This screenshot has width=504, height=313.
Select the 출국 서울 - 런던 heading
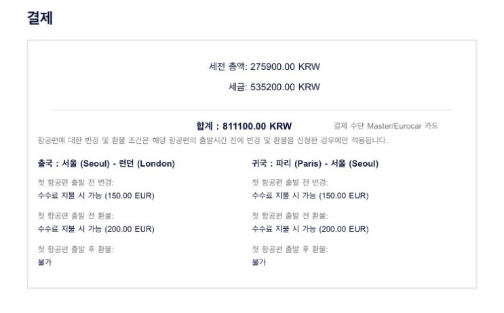click(106, 163)
